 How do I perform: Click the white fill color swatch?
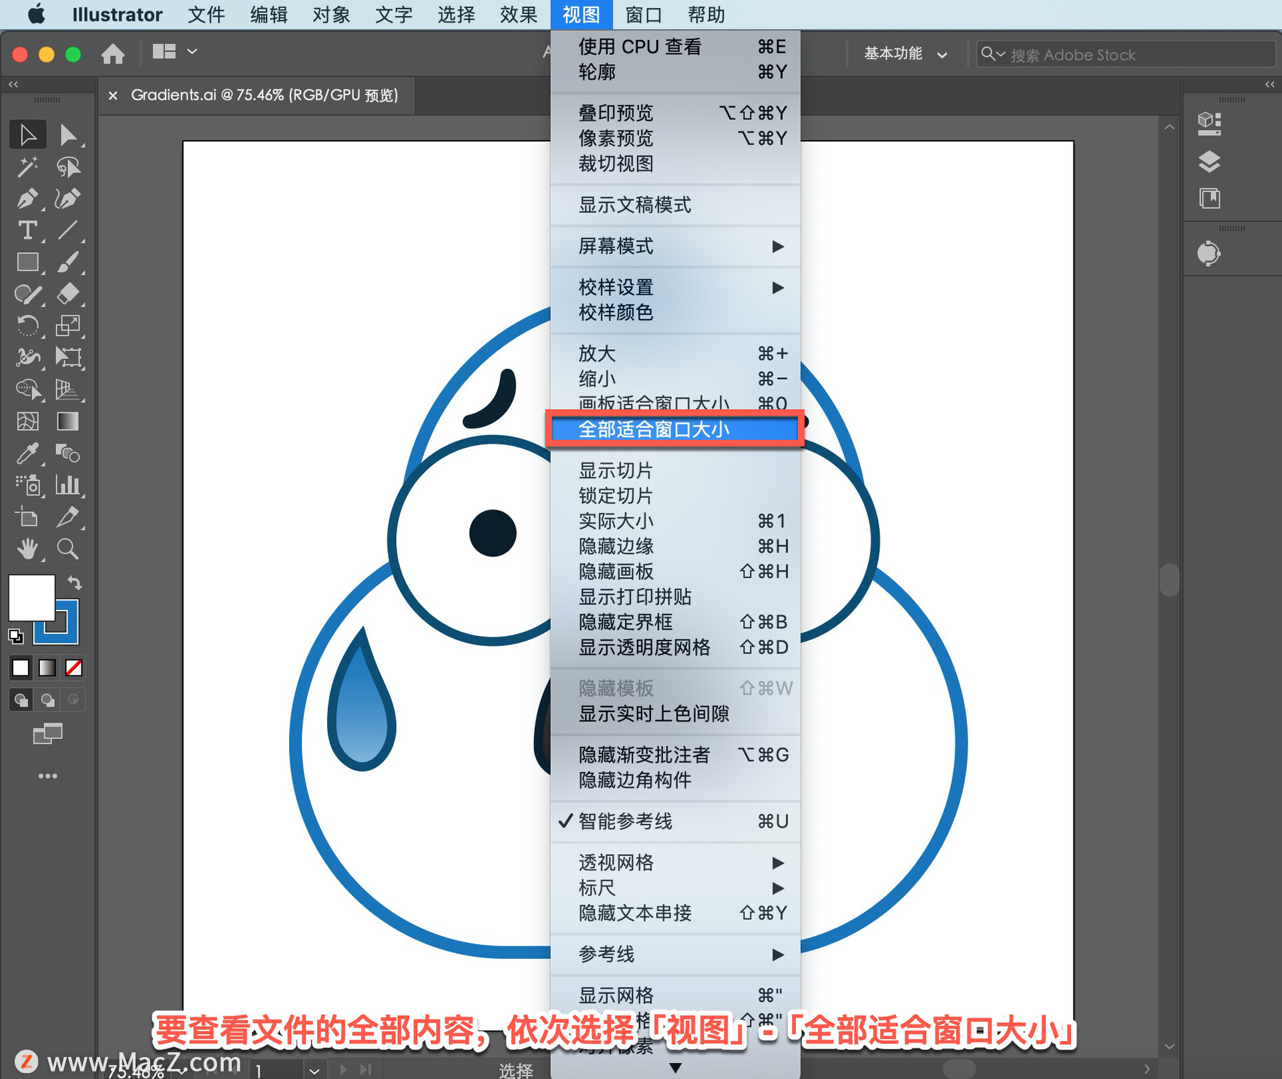31,597
